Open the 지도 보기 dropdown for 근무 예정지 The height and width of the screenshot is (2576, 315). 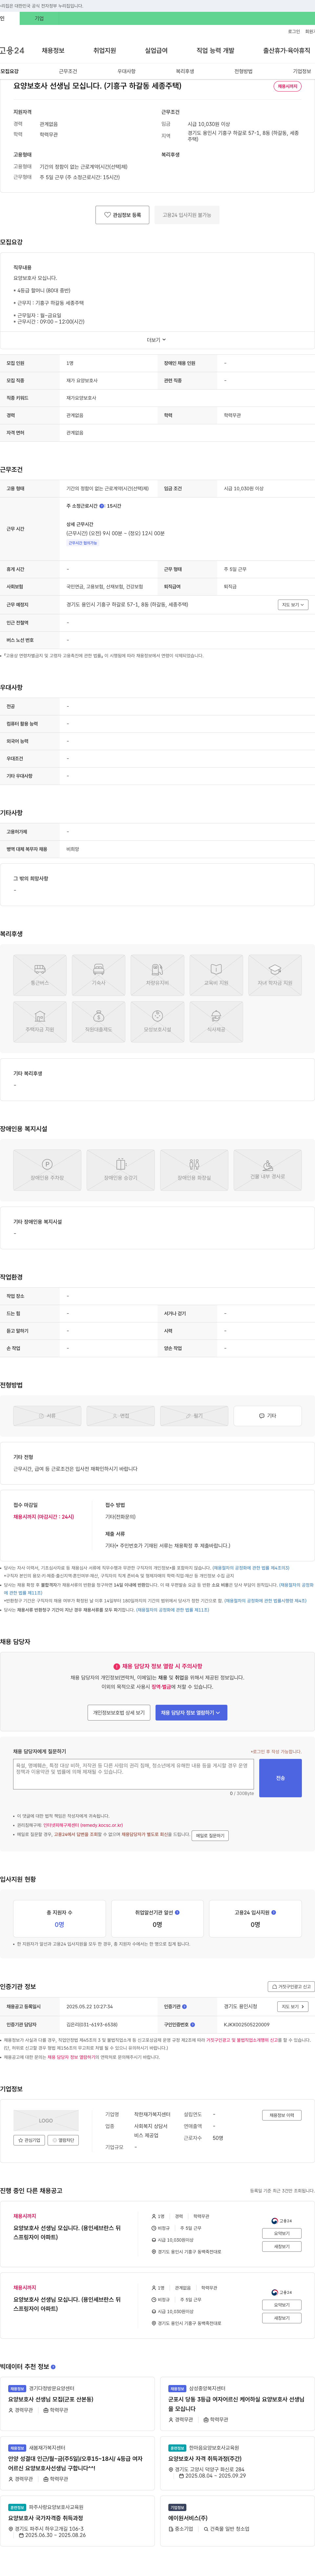pyautogui.click(x=293, y=605)
